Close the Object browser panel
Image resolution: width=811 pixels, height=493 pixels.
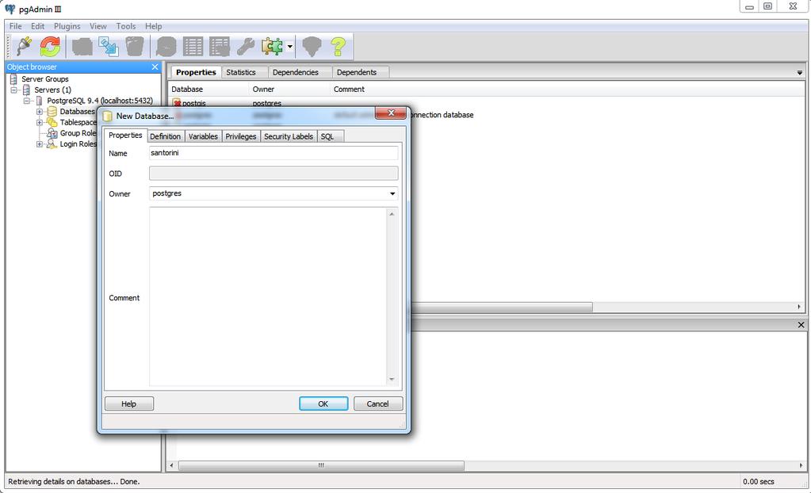155,67
